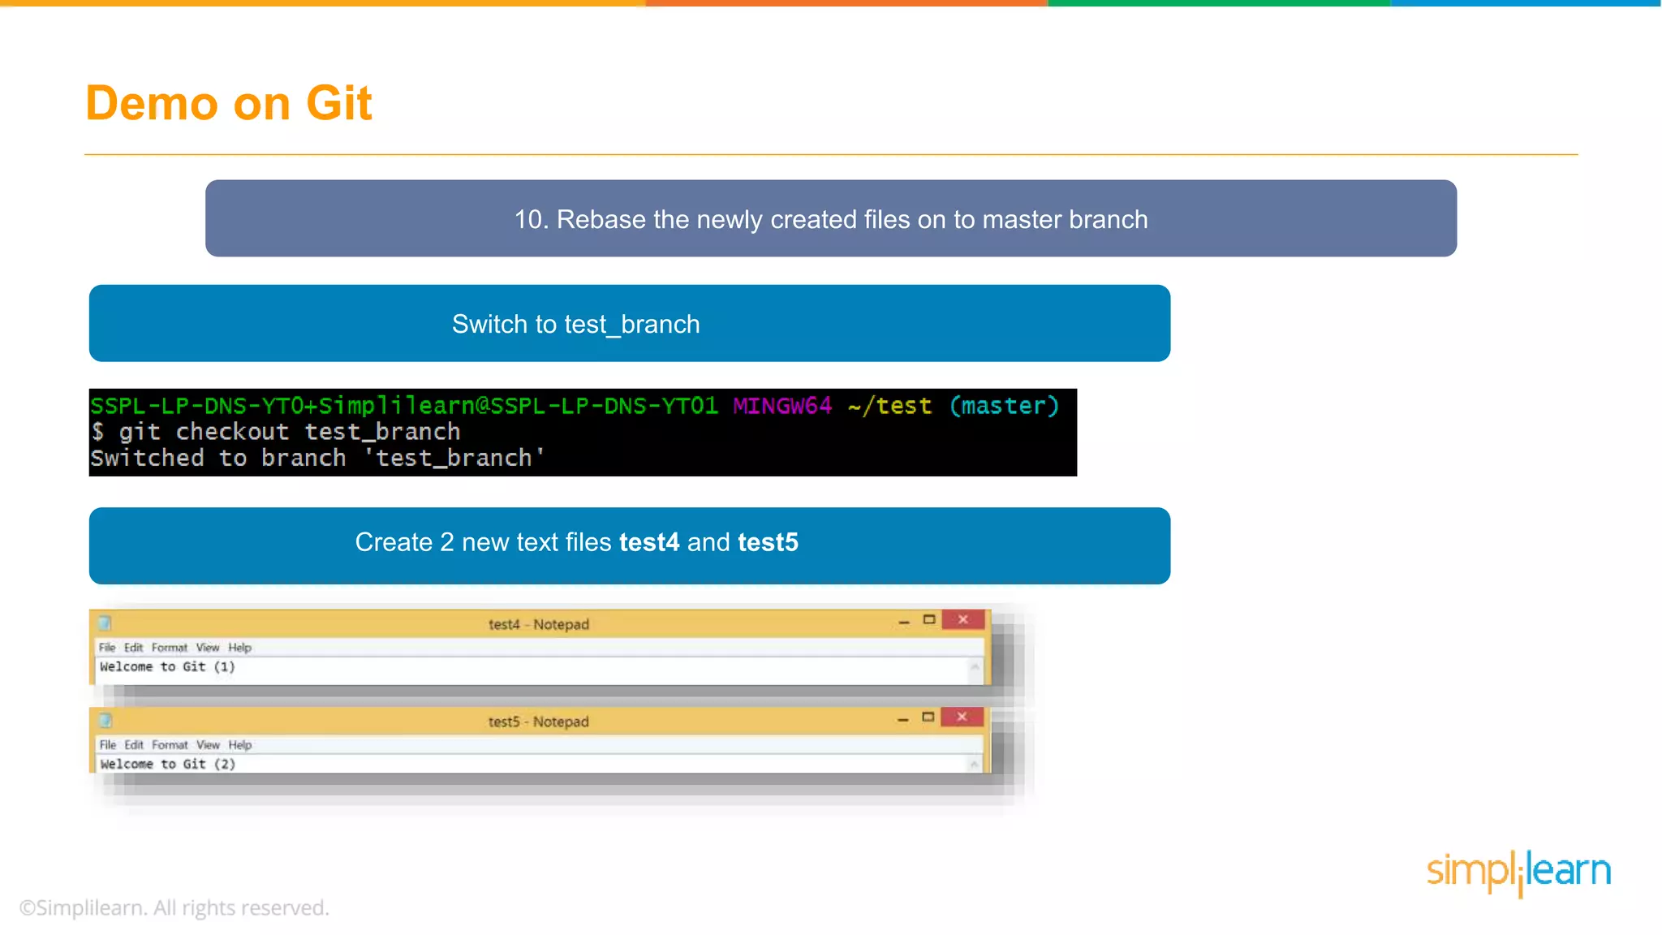Click the test4 Notepad app icon
The height and width of the screenshot is (935, 1662).
click(105, 623)
